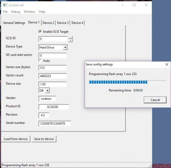Increase SCSI ID with spinner up arrow
The height and width of the screenshot is (168, 171).
pyautogui.click(x=71, y=38)
